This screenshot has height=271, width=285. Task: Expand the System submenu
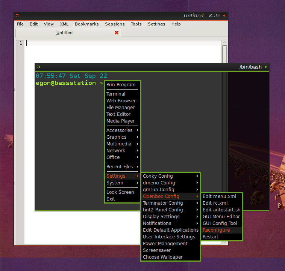coord(122,183)
